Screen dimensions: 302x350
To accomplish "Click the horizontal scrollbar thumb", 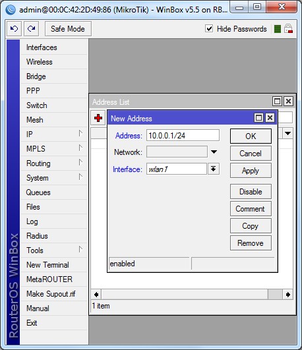I will pos(275,295).
